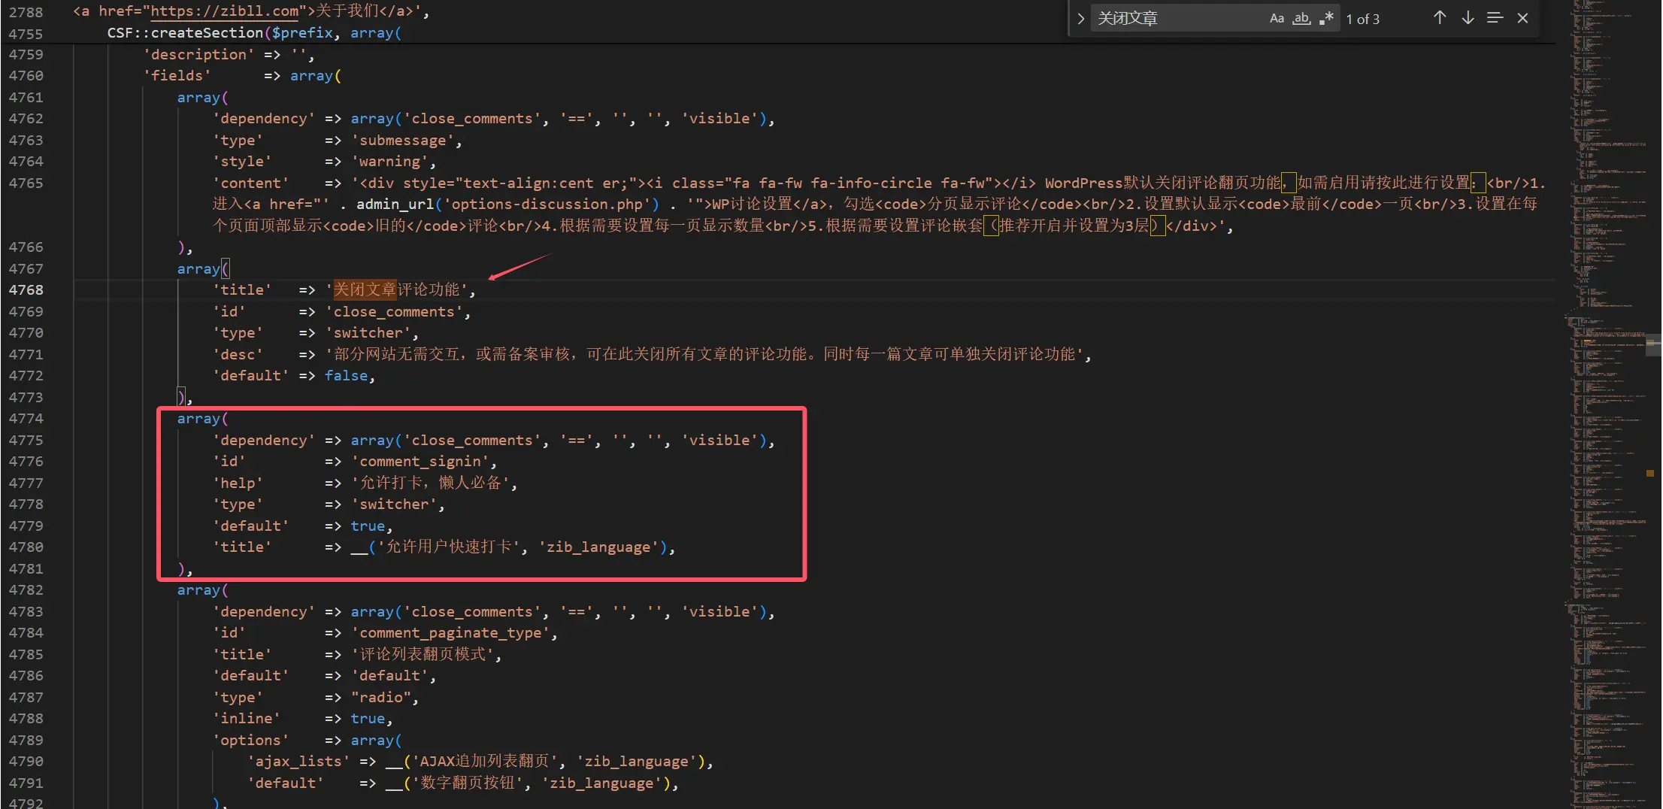Click line number 4774 in gutter
The width and height of the screenshot is (1663, 809).
point(26,419)
